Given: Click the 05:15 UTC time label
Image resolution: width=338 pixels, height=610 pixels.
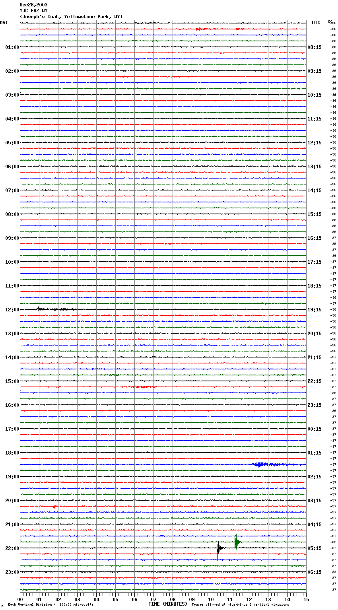Looking at the screenshot, I should coord(315,548).
